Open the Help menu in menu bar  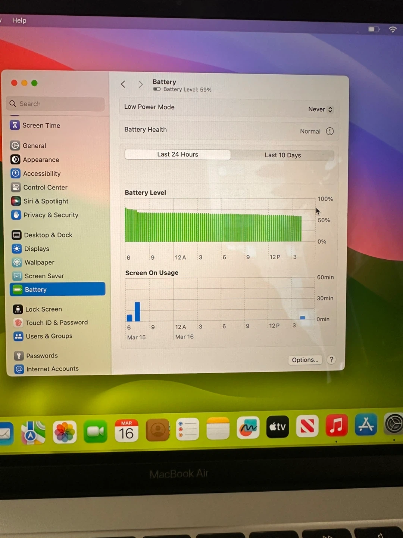(x=19, y=20)
